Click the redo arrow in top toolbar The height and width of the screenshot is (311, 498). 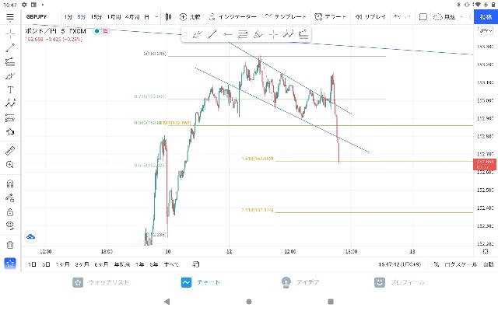tap(408, 17)
